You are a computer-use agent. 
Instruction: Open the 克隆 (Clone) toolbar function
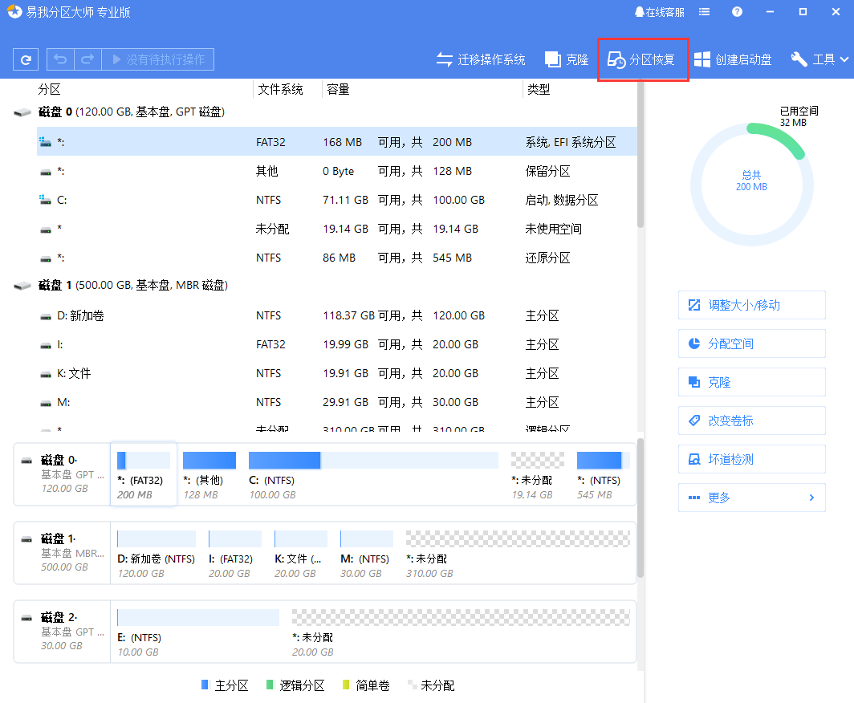click(566, 59)
